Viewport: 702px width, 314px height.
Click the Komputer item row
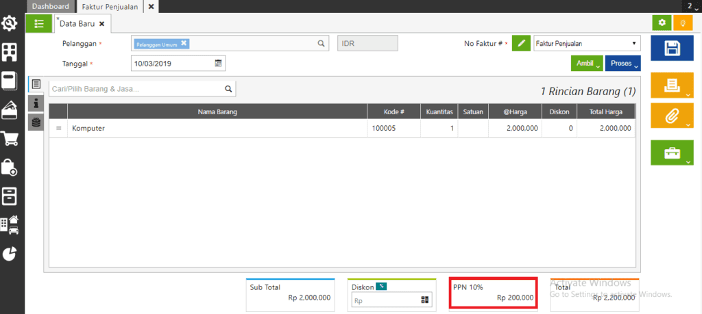(x=206, y=128)
